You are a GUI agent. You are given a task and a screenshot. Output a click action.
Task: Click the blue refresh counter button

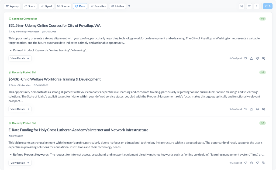(268, 6)
